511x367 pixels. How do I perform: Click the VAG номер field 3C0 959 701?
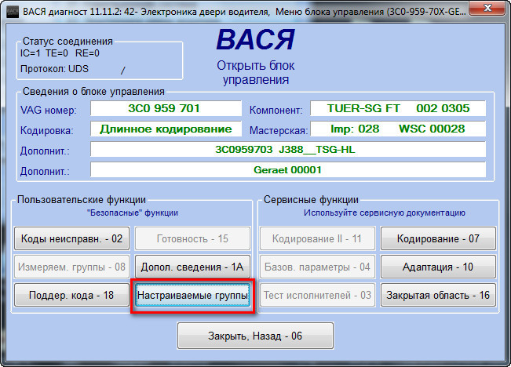pyautogui.click(x=166, y=108)
